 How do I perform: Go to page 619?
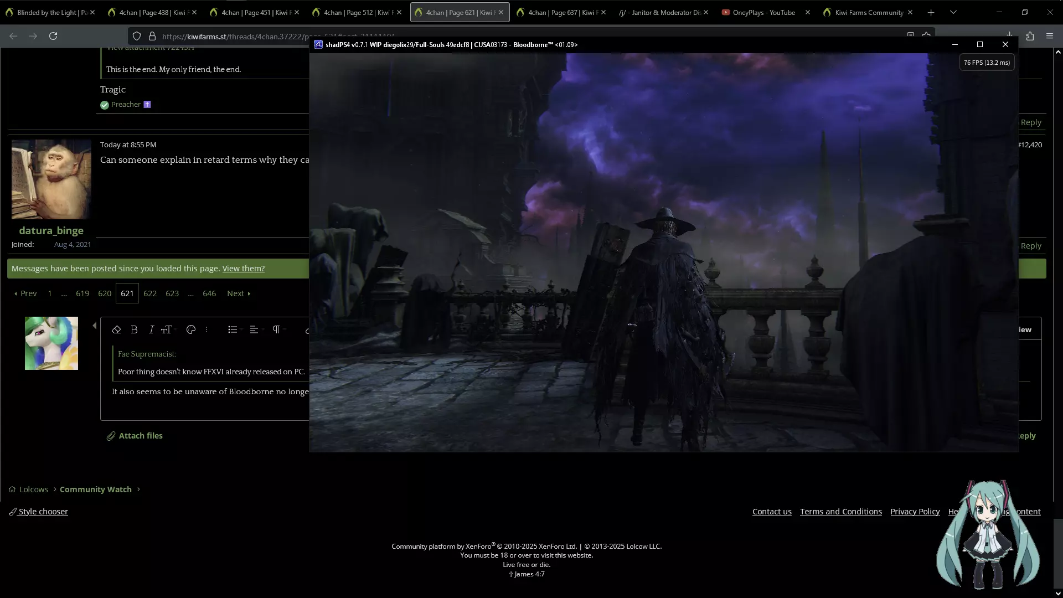[x=82, y=293]
